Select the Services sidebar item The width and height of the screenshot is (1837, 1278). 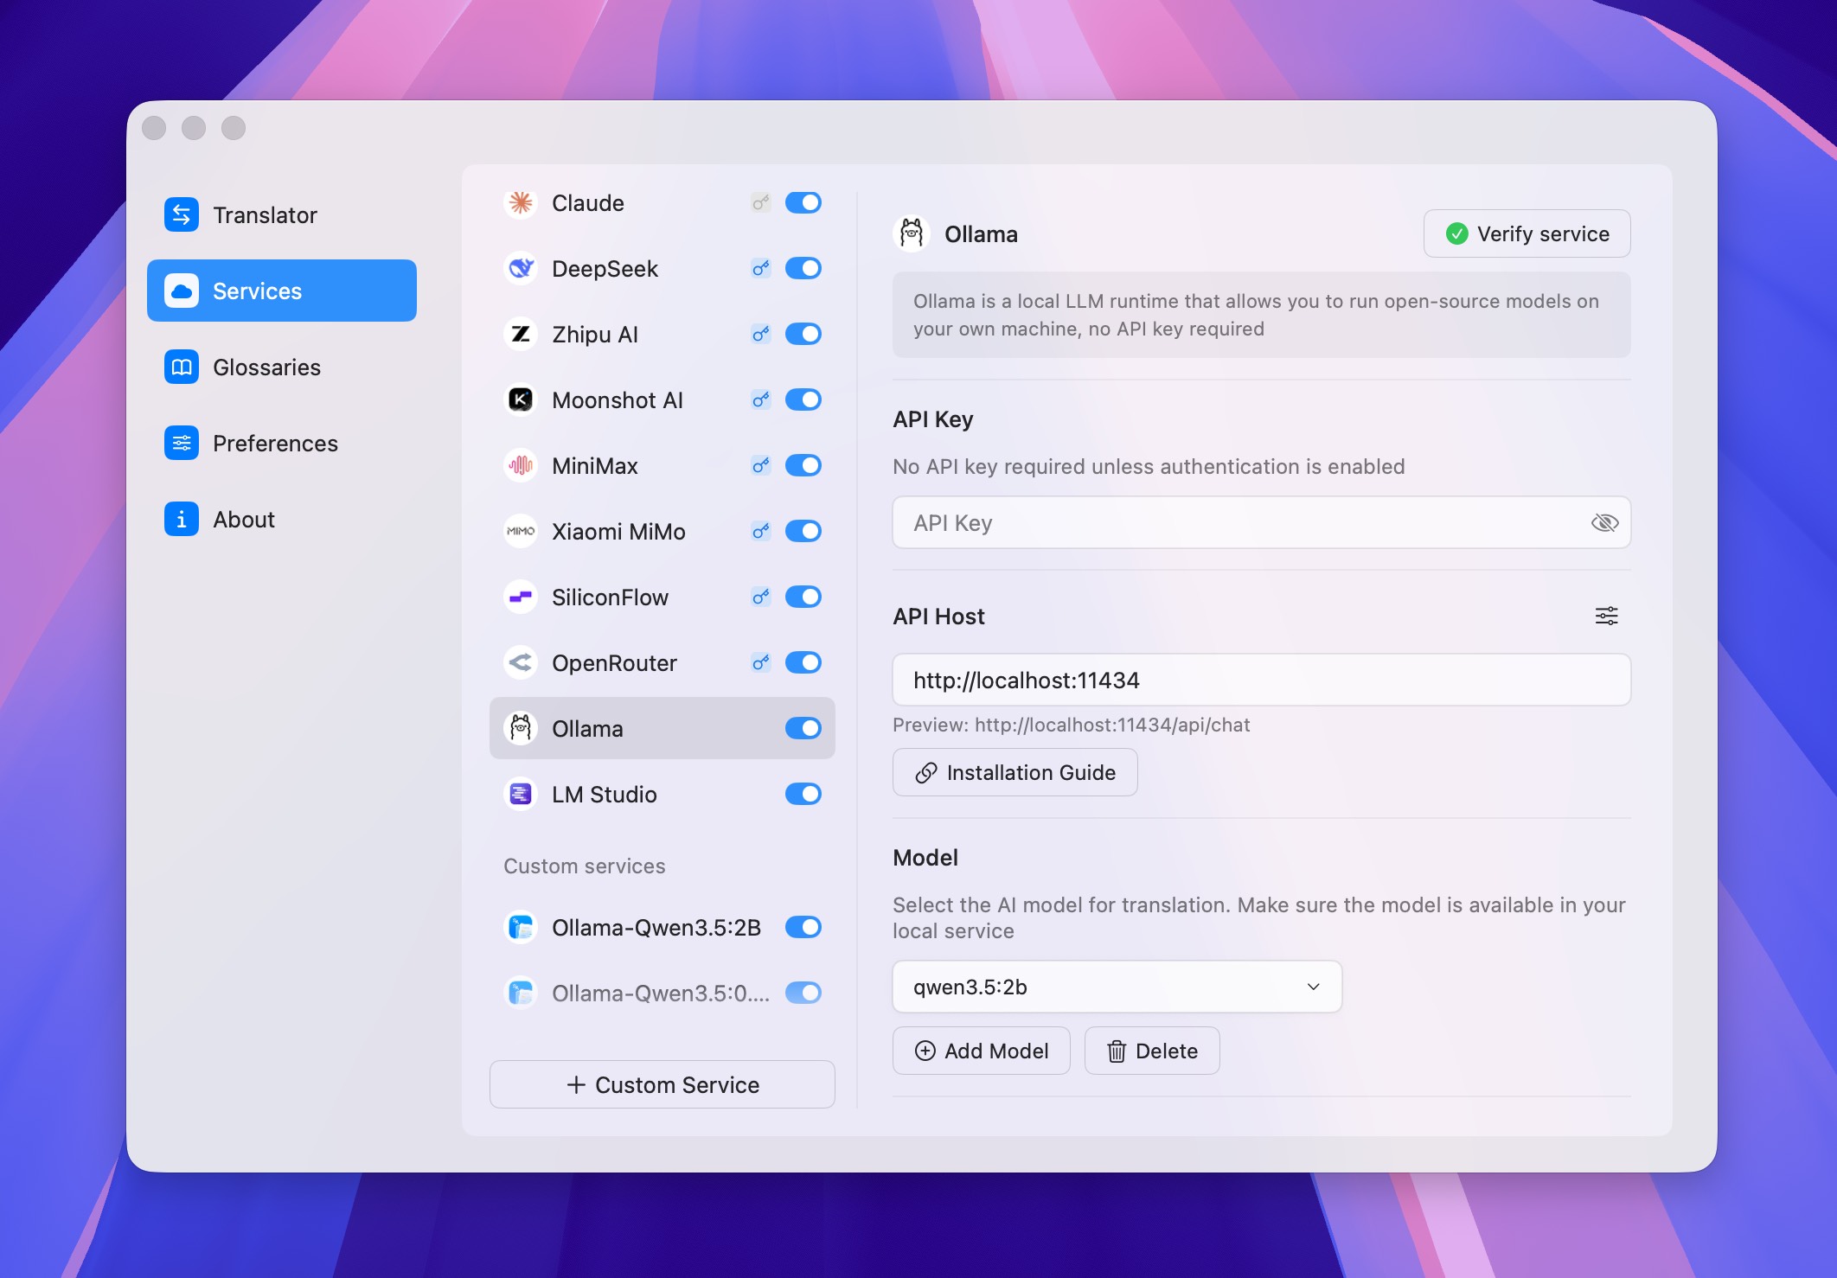tap(282, 291)
